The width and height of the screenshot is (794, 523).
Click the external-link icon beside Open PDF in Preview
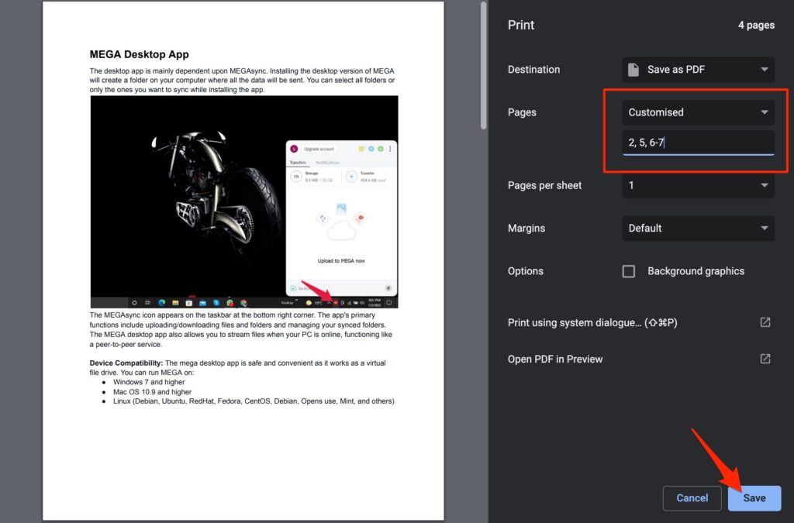tap(765, 359)
